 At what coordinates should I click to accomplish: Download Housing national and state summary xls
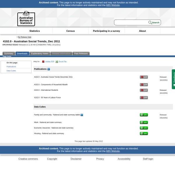143,134
